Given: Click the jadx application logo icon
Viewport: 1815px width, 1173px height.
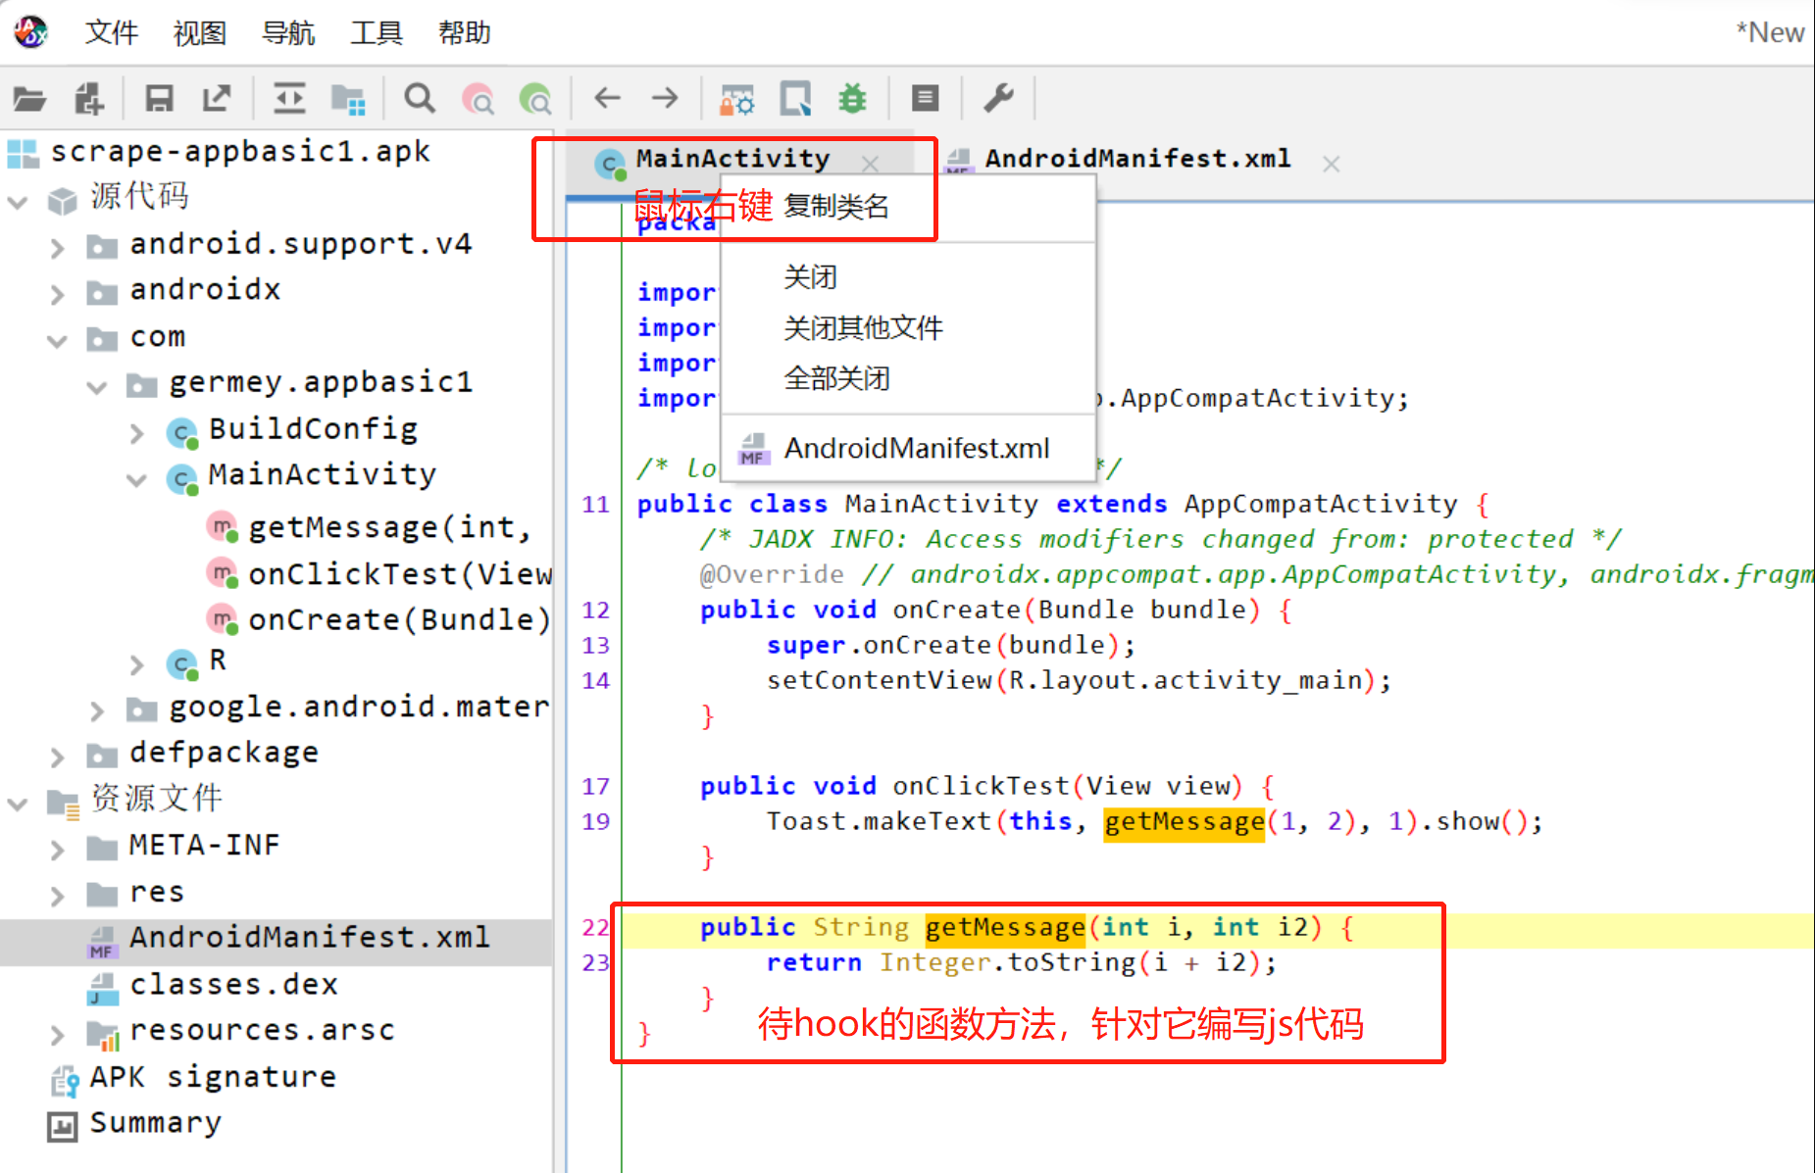Looking at the screenshot, I should 30,31.
